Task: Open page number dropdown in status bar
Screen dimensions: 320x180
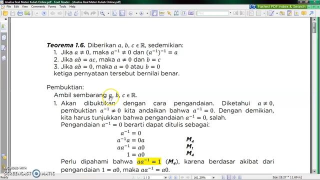Action: pyautogui.click(x=165, y=177)
